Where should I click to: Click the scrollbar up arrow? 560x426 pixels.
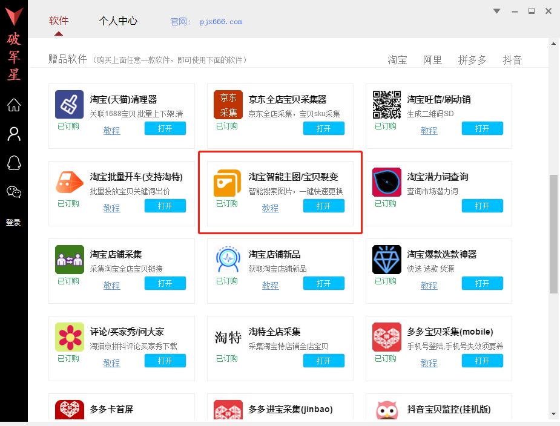click(553, 44)
